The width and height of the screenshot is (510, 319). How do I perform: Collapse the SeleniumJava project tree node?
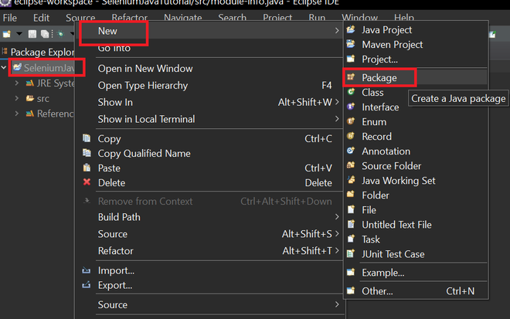[x=4, y=68]
